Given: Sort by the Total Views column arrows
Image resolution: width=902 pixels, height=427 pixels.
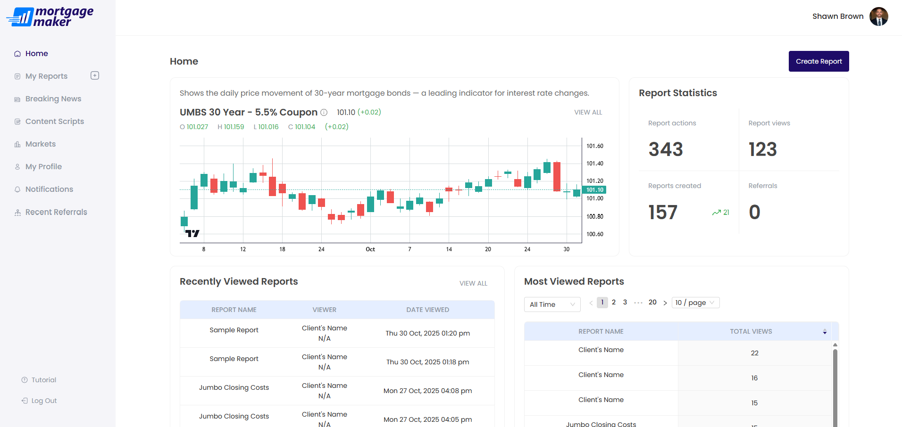Looking at the screenshot, I should 824,332.
